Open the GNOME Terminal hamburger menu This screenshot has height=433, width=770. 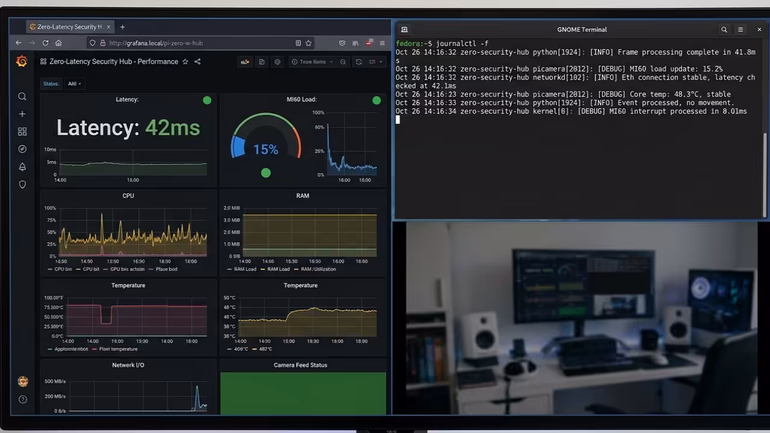point(741,29)
